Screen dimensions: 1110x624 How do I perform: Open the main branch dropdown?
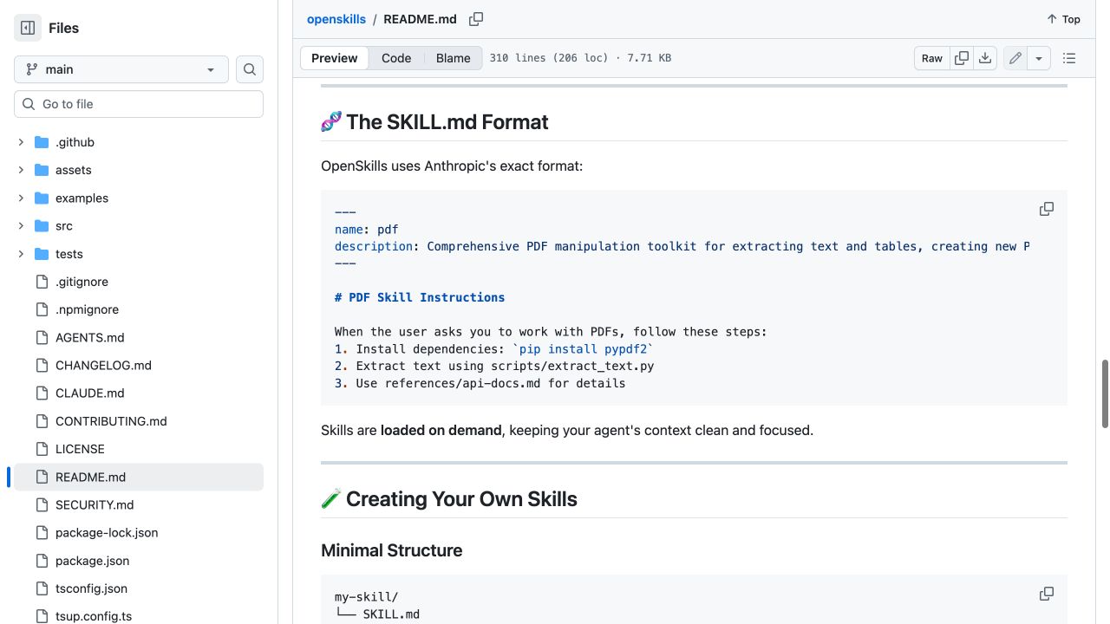pyautogui.click(x=121, y=69)
